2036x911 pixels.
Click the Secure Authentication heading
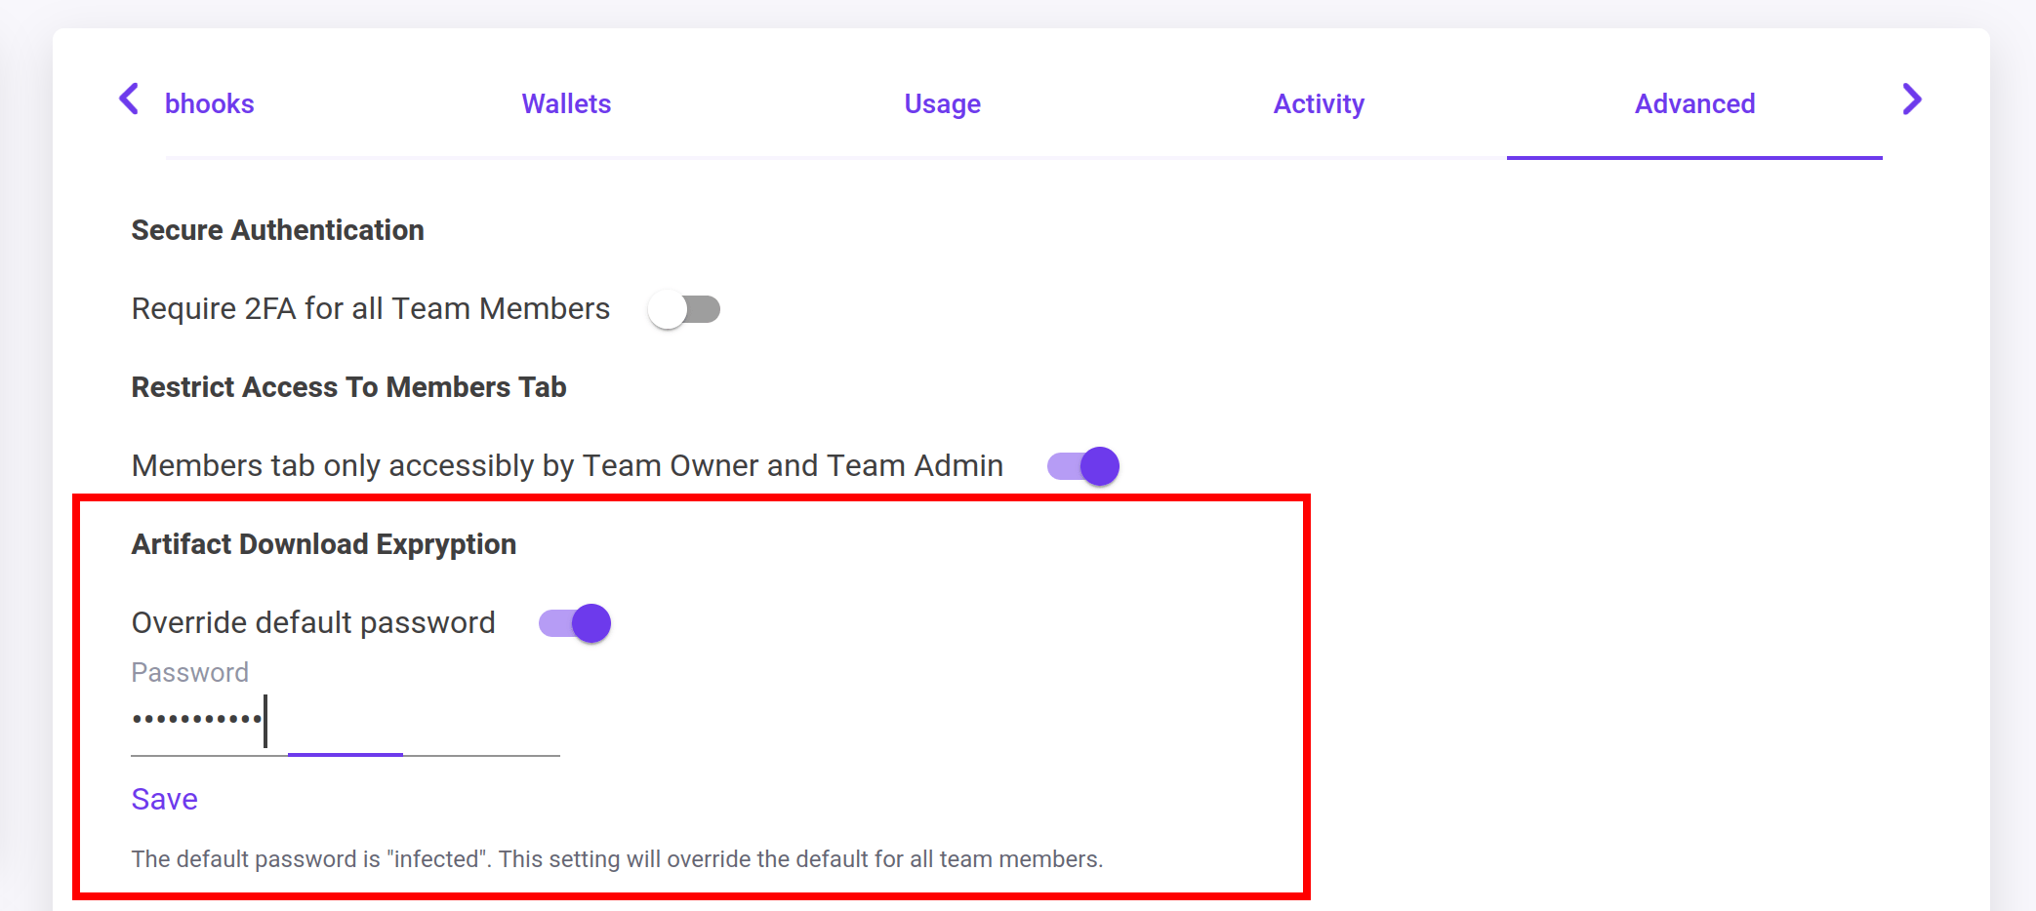pos(277,230)
